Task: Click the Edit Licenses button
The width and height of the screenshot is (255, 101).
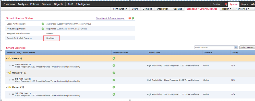Action: point(247,47)
